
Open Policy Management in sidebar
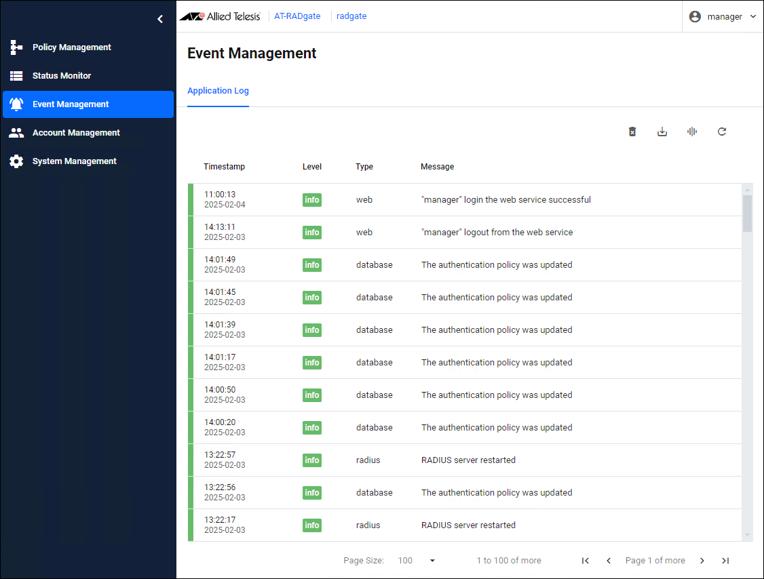click(71, 47)
